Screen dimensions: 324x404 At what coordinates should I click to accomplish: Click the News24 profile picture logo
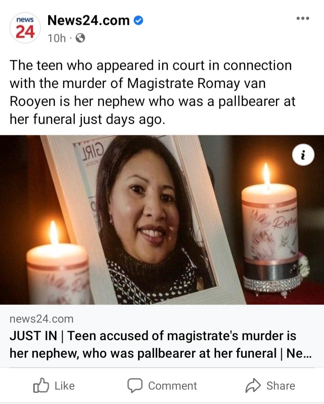pyautogui.click(x=25, y=27)
